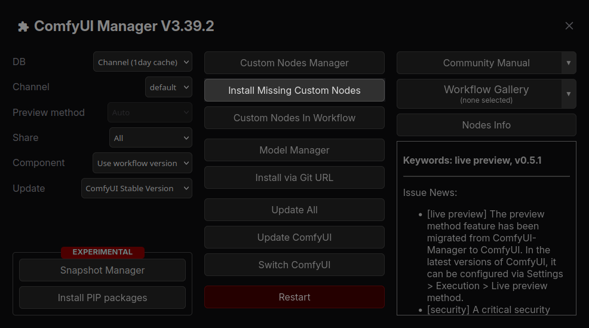
Task: Open the Preview method Auto dropdown
Action: pyautogui.click(x=150, y=112)
